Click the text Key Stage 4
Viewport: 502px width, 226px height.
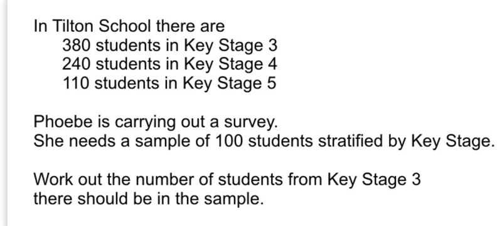230,65
